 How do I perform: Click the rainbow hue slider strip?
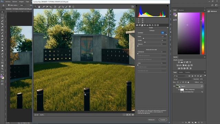tap(203, 33)
